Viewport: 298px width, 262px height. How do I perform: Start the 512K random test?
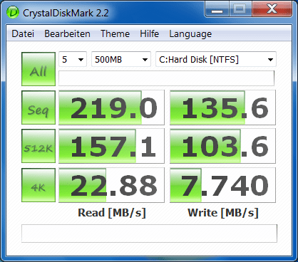coord(38,146)
